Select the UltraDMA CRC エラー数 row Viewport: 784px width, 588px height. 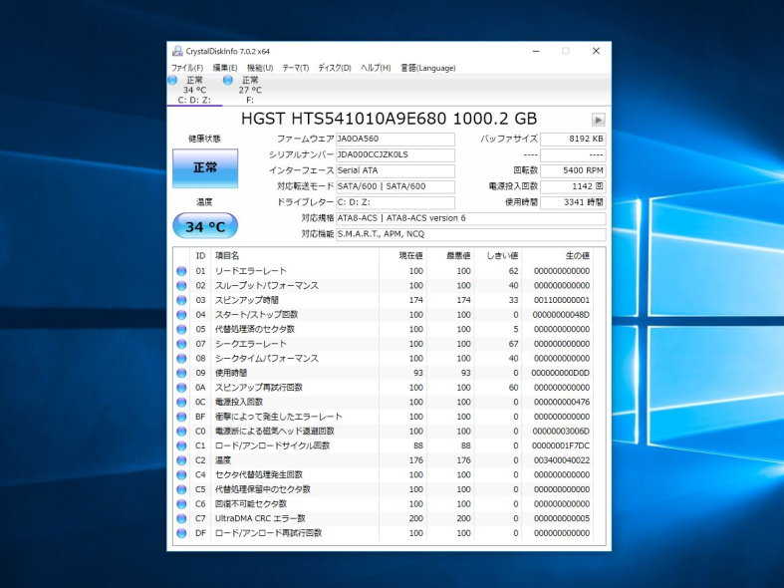point(383,518)
